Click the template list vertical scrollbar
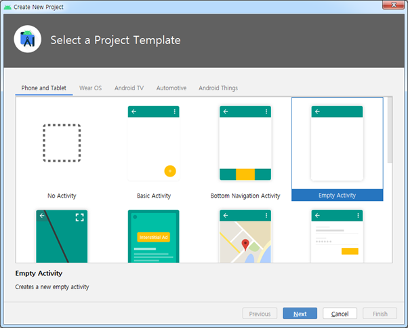Screen dimensions: 408x328 [x=390, y=130]
